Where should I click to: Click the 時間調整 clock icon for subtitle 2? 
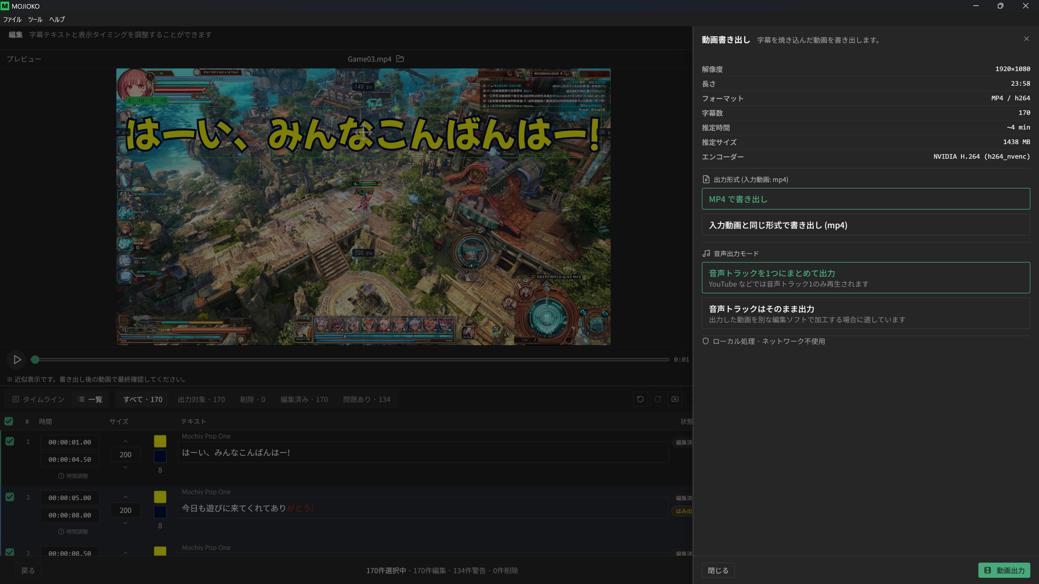(61, 532)
